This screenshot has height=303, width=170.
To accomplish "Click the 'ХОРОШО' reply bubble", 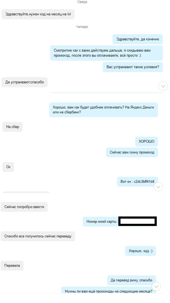I will (147, 141).
